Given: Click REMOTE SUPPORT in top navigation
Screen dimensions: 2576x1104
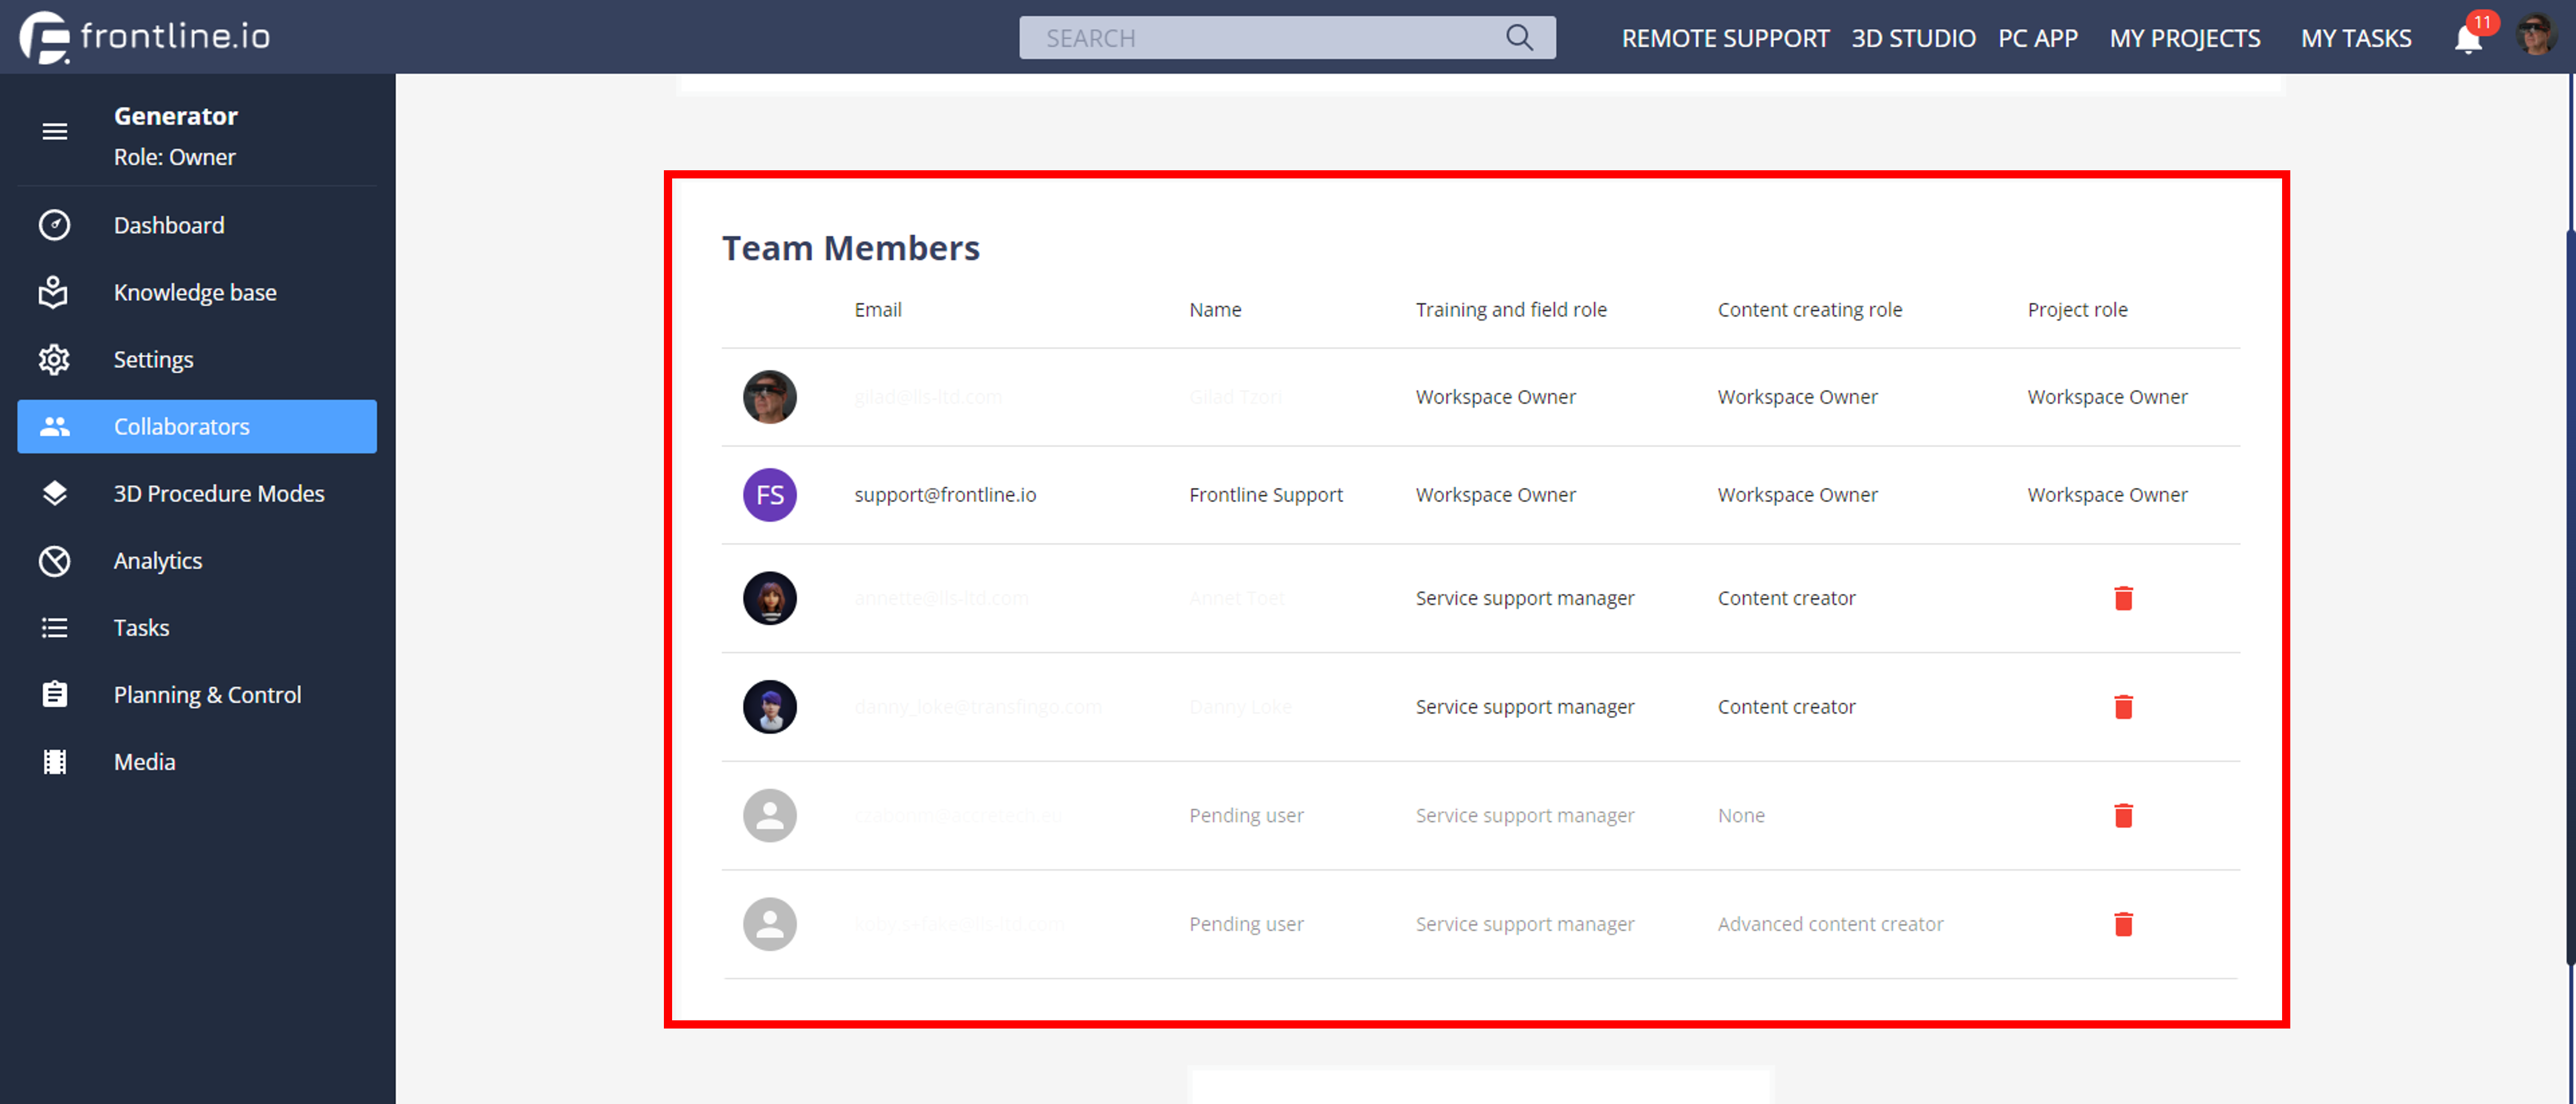Looking at the screenshot, I should pos(1725,39).
